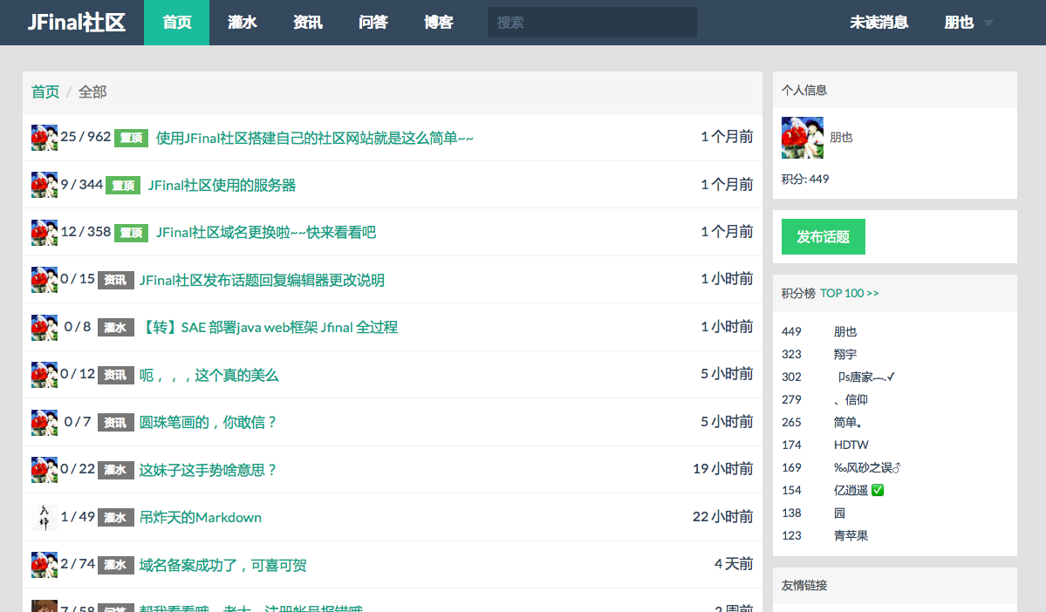This screenshot has height=612, width=1046.
Task: Open 翔宇 in the 积分榜 list
Action: (x=845, y=355)
